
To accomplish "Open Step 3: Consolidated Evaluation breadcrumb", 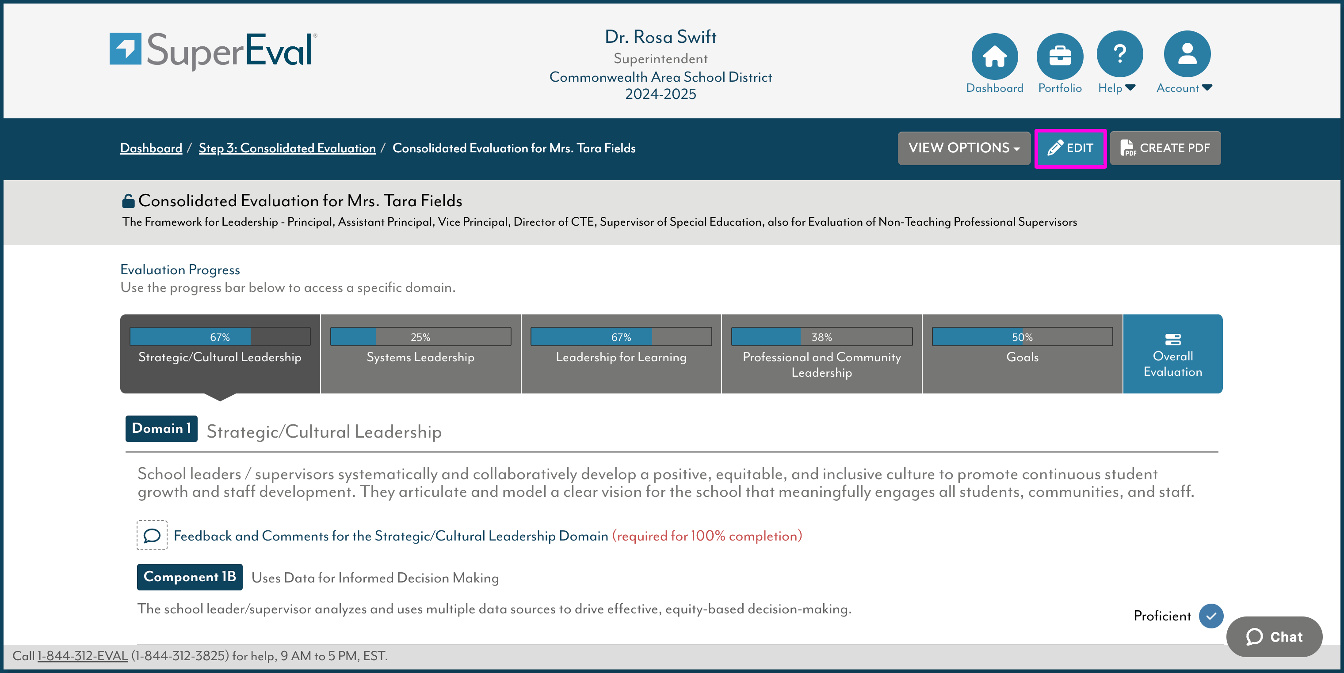I will pyautogui.click(x=287, y=148).
